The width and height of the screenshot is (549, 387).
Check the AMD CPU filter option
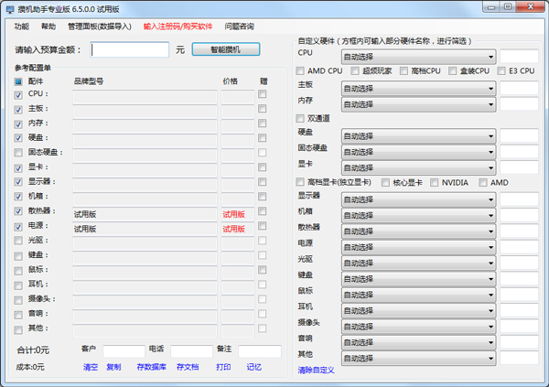(301, 70)
